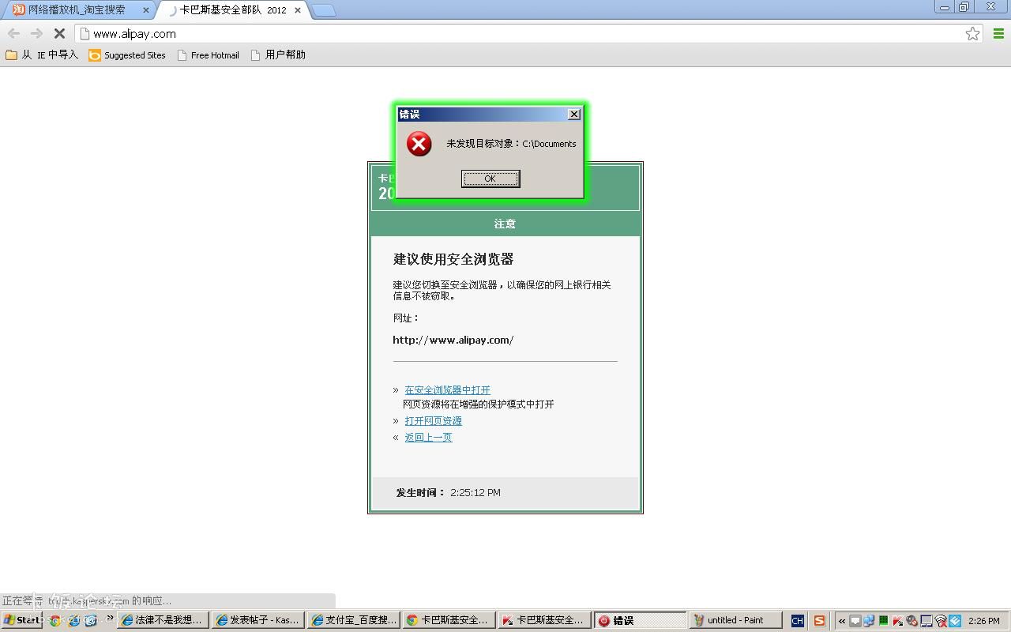
Task: Click 返回上一页 link
Action: tap(428, 438)
